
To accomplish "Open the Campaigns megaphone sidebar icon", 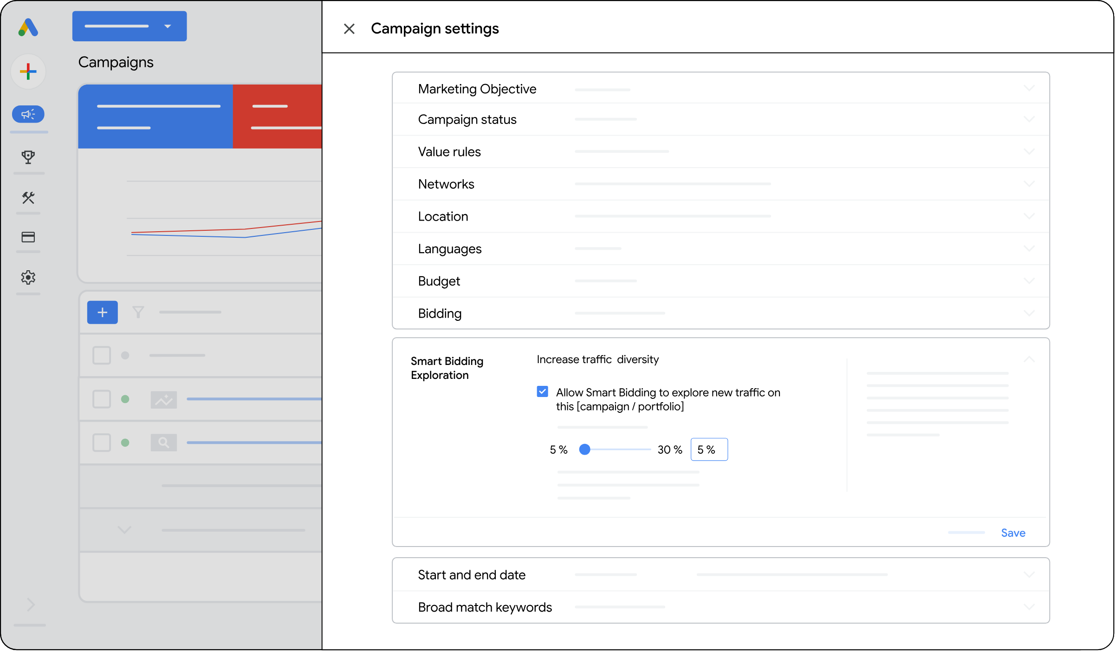I will [x=28, y=114].
